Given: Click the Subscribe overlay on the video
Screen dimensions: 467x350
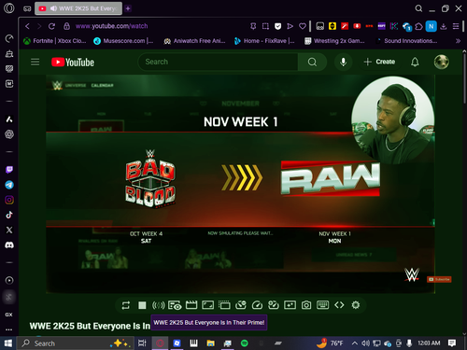Looking at the screenshot, I should tap(439, 279).
